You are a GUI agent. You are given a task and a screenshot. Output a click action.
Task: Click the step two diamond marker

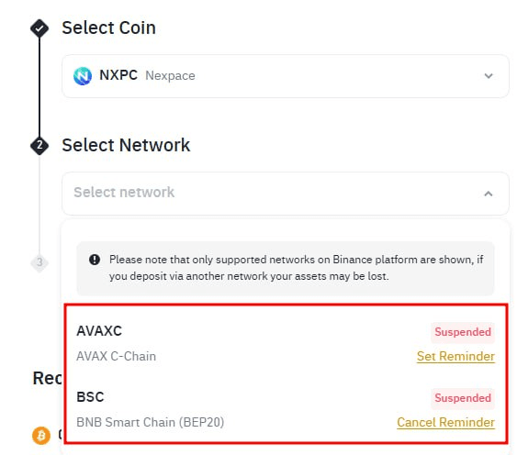pyautogui.click(x=39, y=145)
